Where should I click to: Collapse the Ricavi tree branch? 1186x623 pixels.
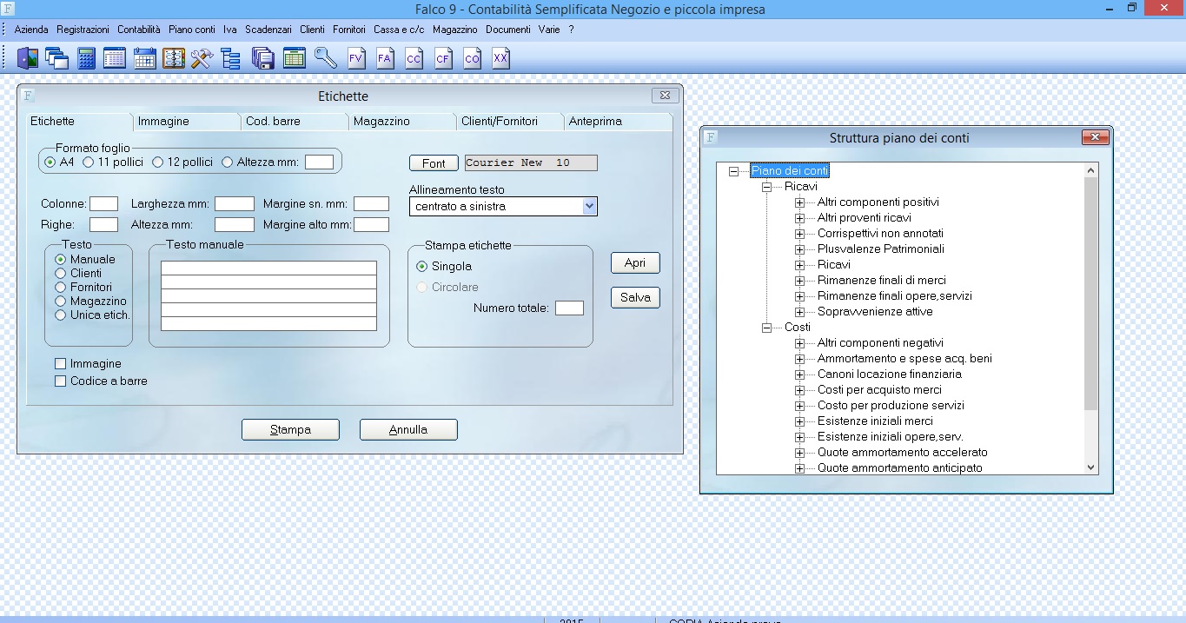point(766,187)
